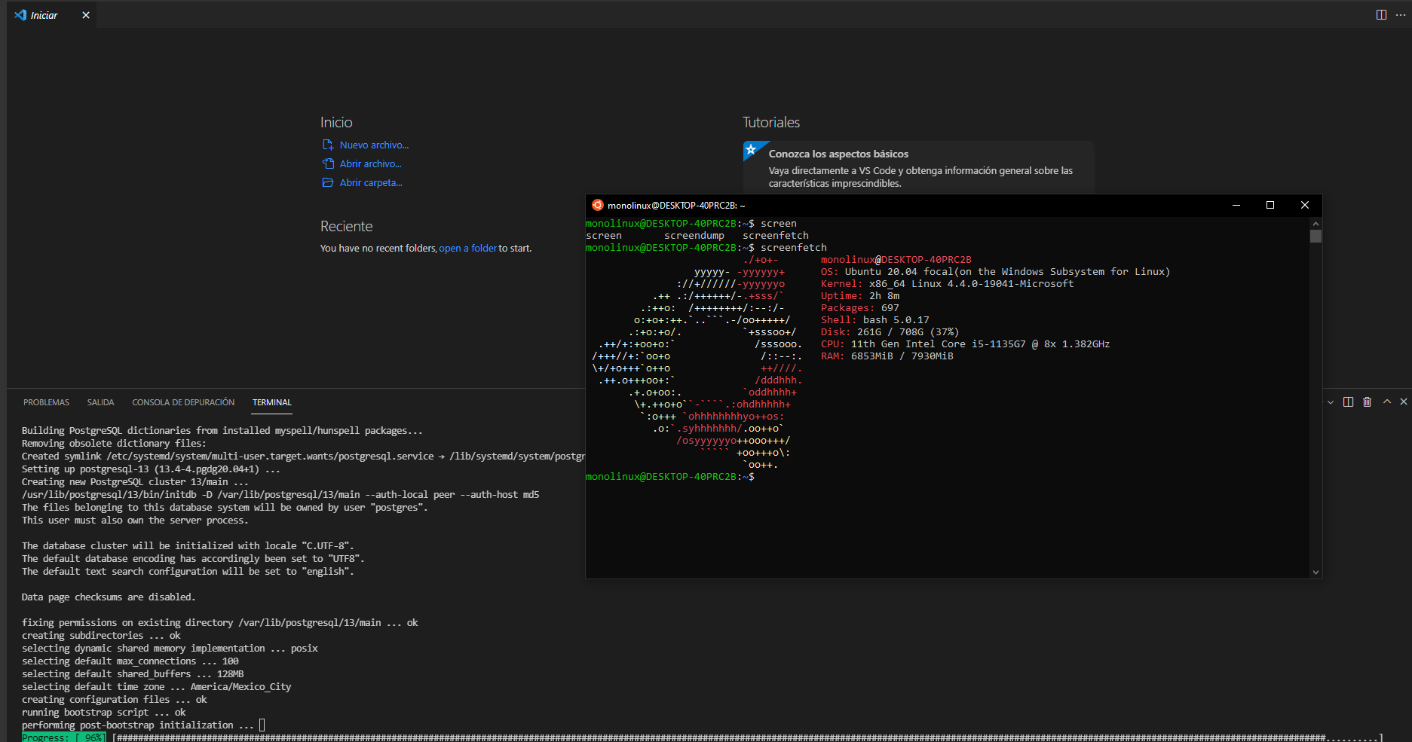Click the Ubuntu terminal scrollbar up arrow

(1316, 223)
